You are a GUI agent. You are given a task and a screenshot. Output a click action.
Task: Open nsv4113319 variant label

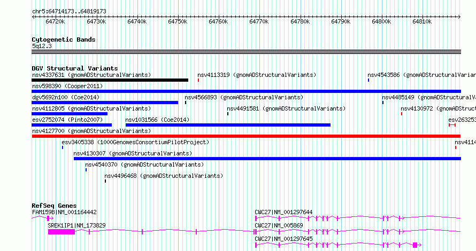click(x=257, y=75)
